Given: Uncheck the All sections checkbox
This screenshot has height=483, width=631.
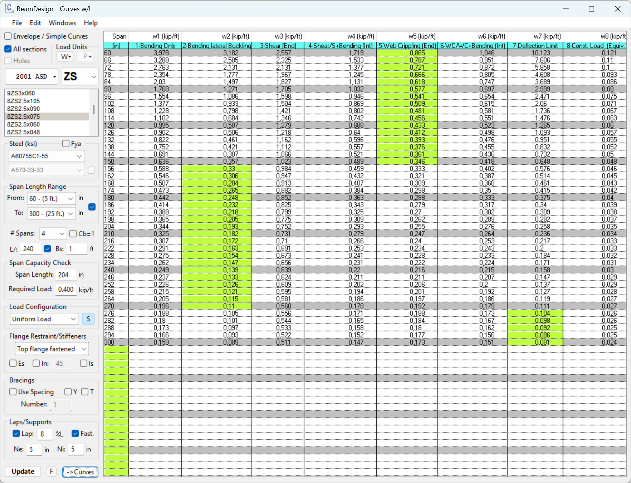Looking at the screenshot, I should [8, 49].
